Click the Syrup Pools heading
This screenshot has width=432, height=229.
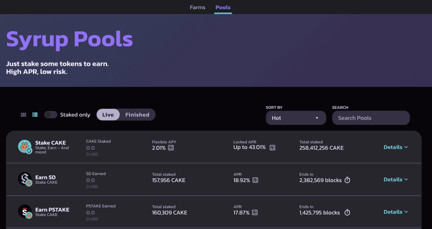coord(70,39)
